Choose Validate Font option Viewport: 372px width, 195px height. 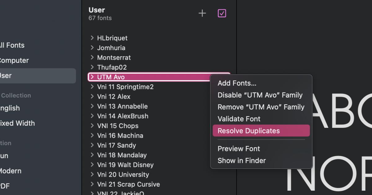pos(239,119)
